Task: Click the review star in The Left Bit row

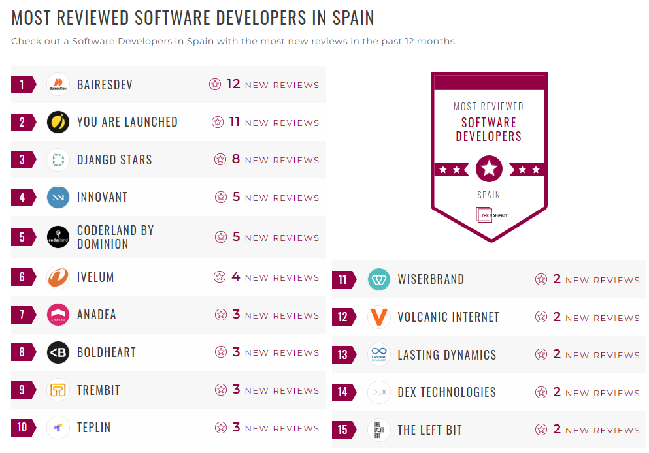Action: coord(541,430)
